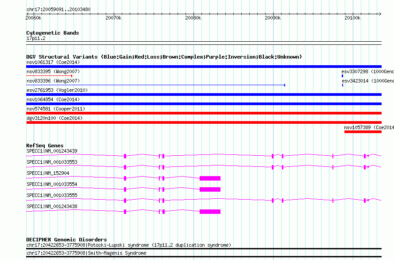Click the chr17:20059091..20103480 coordinate label

[58, 9]
